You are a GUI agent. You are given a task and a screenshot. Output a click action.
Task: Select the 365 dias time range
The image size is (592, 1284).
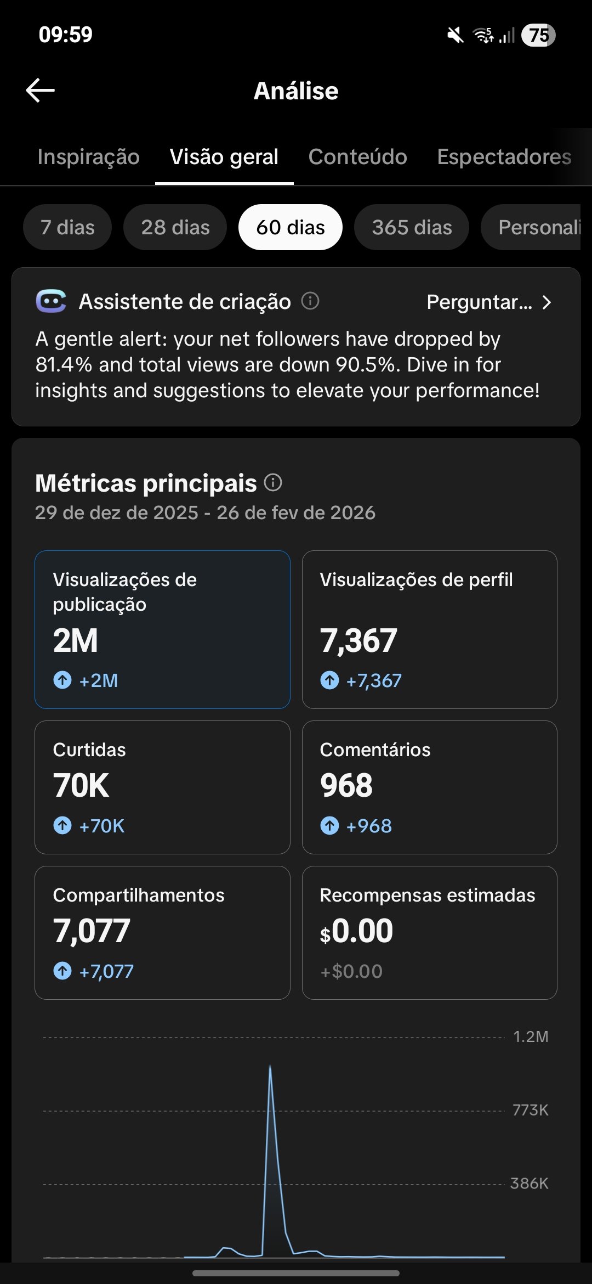point(412,227)
